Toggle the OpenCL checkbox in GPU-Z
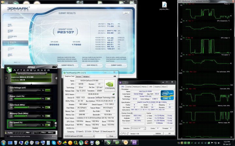Screen dimensions: 235x146 [77, 131]
